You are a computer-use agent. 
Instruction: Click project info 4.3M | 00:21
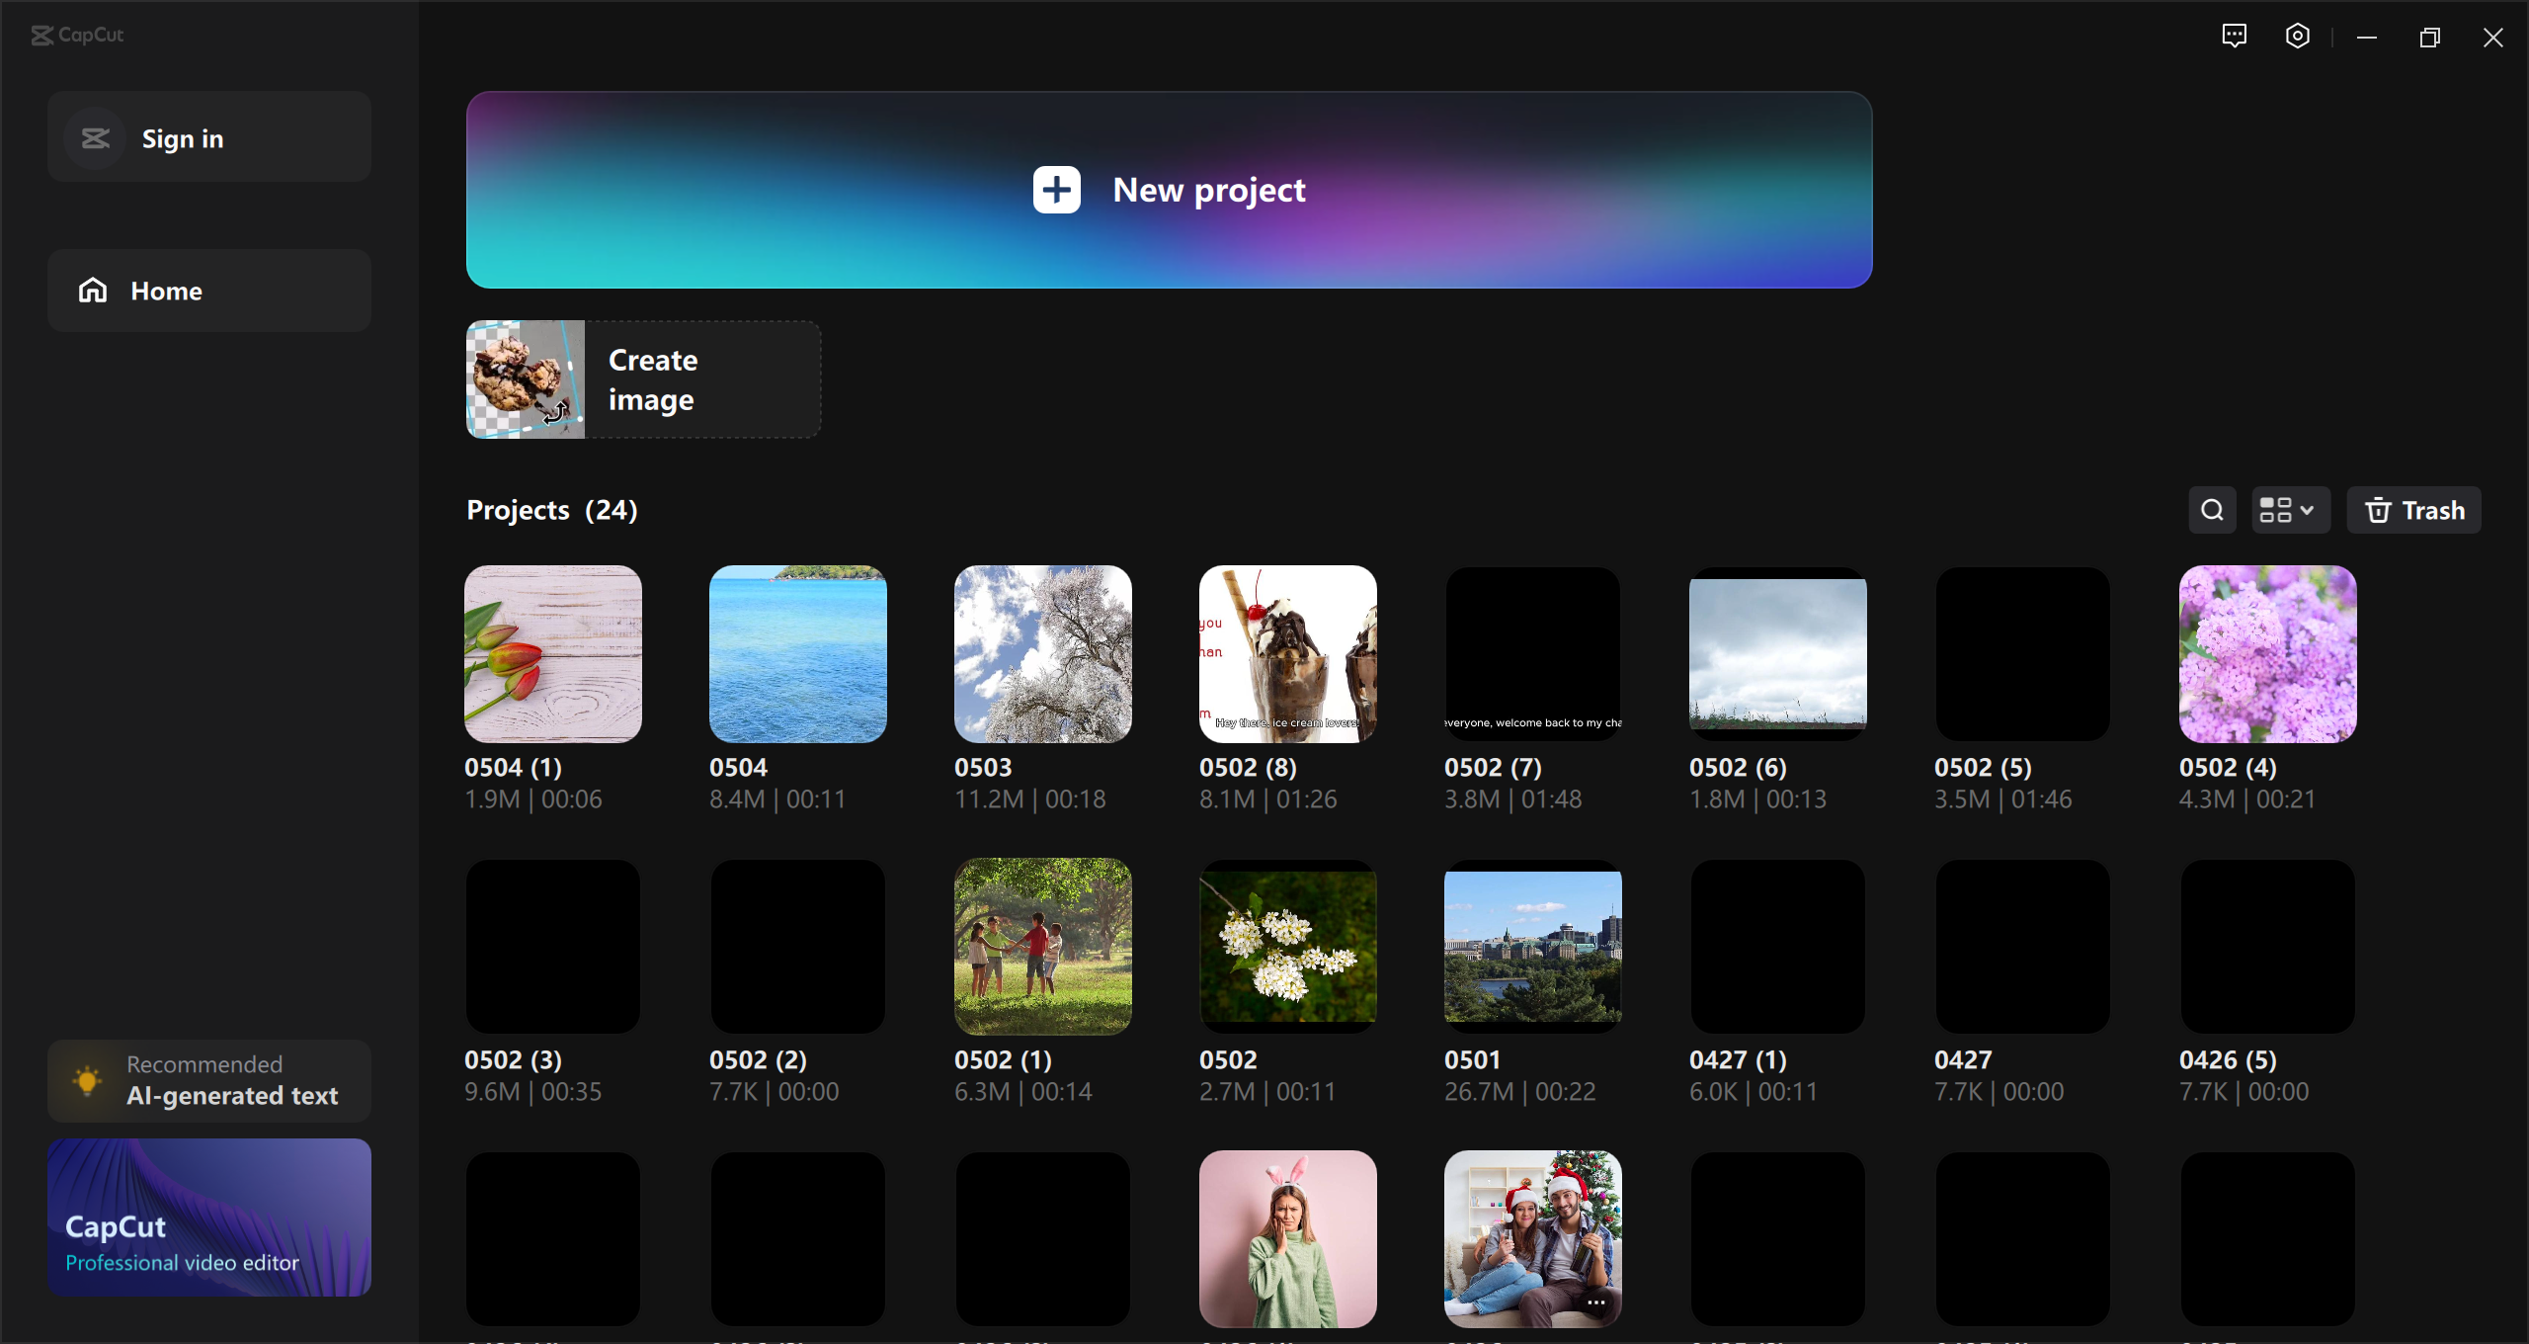pos(2247,798)
